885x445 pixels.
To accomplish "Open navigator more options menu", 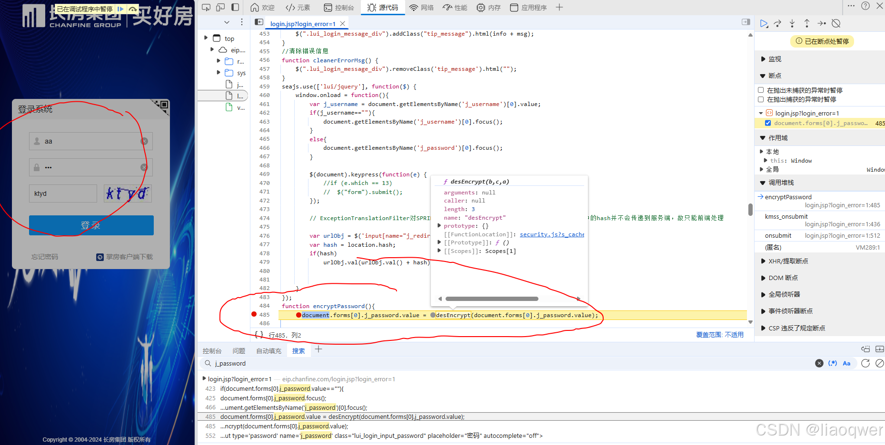I will pos(242,22).
